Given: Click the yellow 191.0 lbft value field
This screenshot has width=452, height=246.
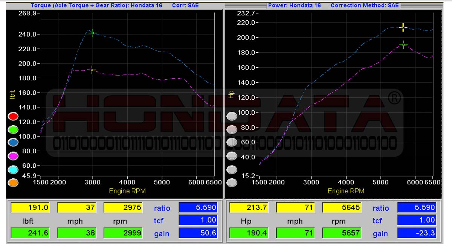Looking at the screenshot, I should (x=30, y=208).
